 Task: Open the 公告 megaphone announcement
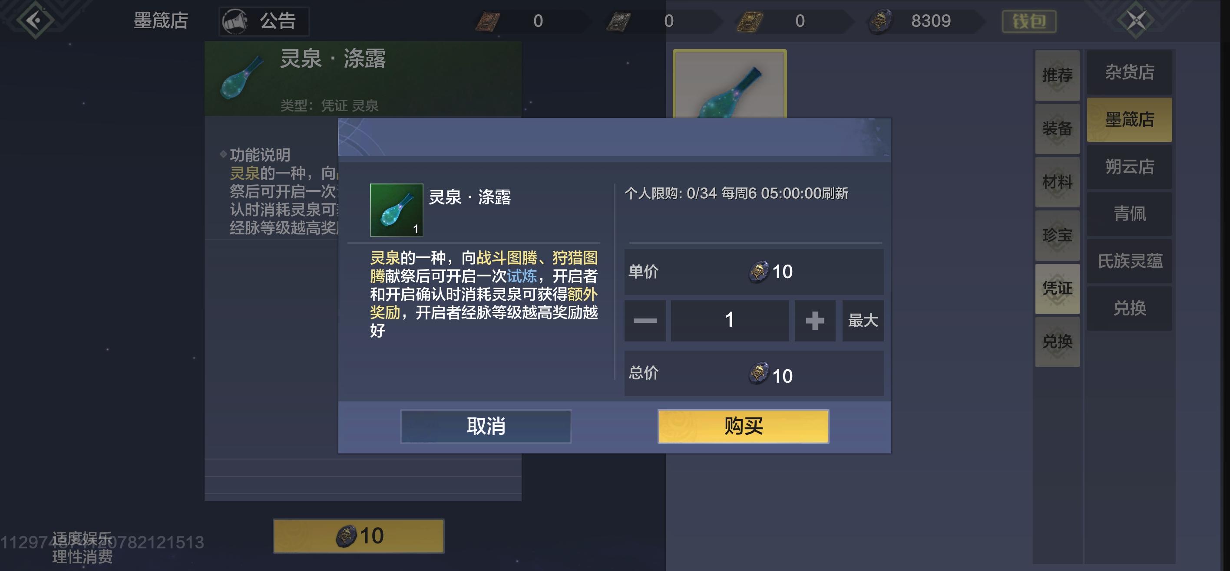[x=264, y=21]
